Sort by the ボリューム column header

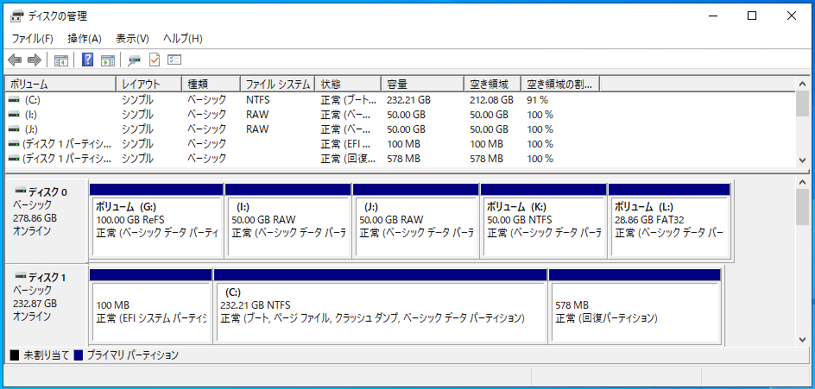point(60,85)
